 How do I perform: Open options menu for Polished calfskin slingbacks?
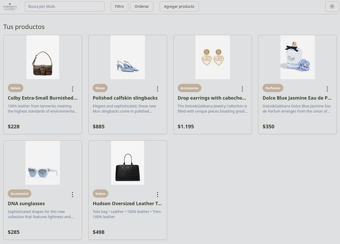(x=158, y=89)
